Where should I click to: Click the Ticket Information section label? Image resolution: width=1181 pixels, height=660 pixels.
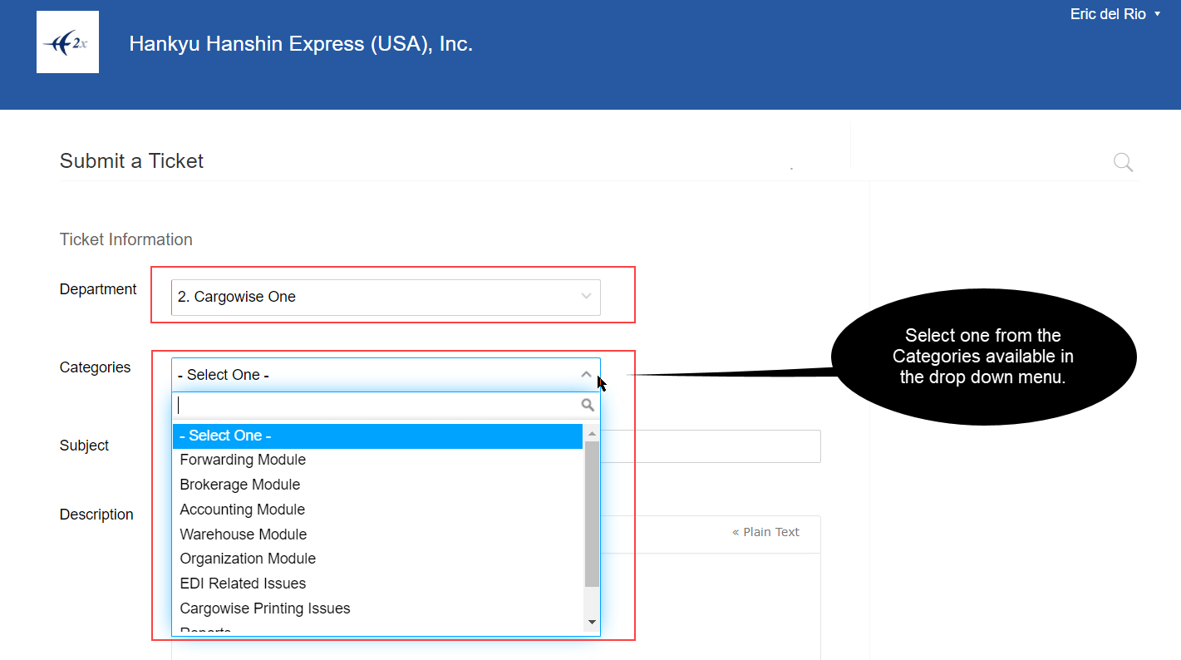126,239
